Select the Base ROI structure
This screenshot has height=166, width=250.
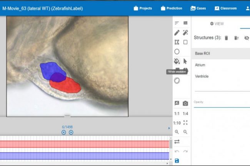coord(221,54)
